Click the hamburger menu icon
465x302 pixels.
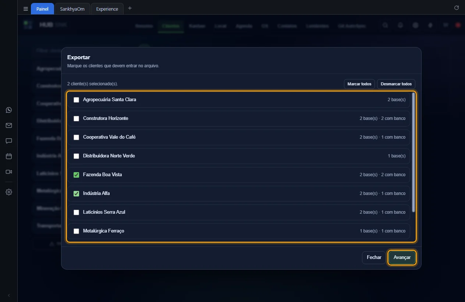coord(26,9)
